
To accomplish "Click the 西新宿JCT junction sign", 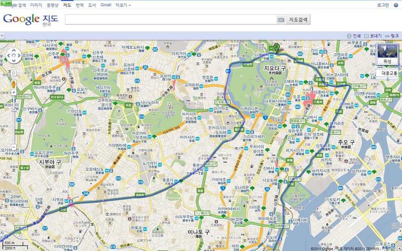I will [x=24, y=97].
